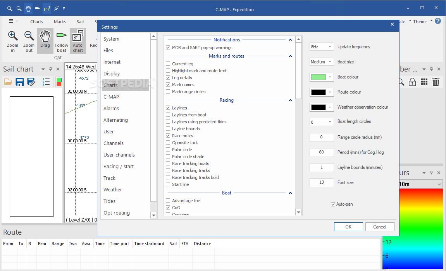Viewport: 446px width, 271px height.
Task: Click the boat icon in title bar
Action: click(x=38, y=9)
